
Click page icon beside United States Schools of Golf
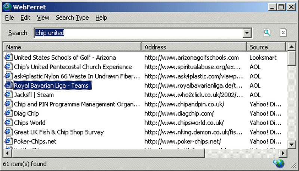click(8, 57)
